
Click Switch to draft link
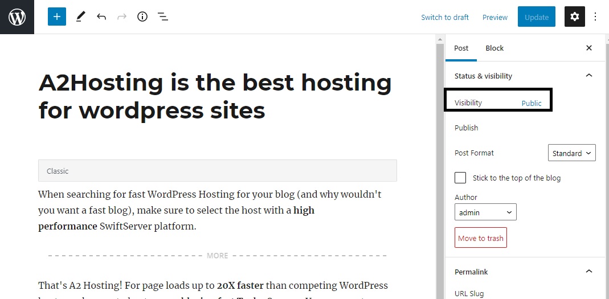(x=445, y=18)
